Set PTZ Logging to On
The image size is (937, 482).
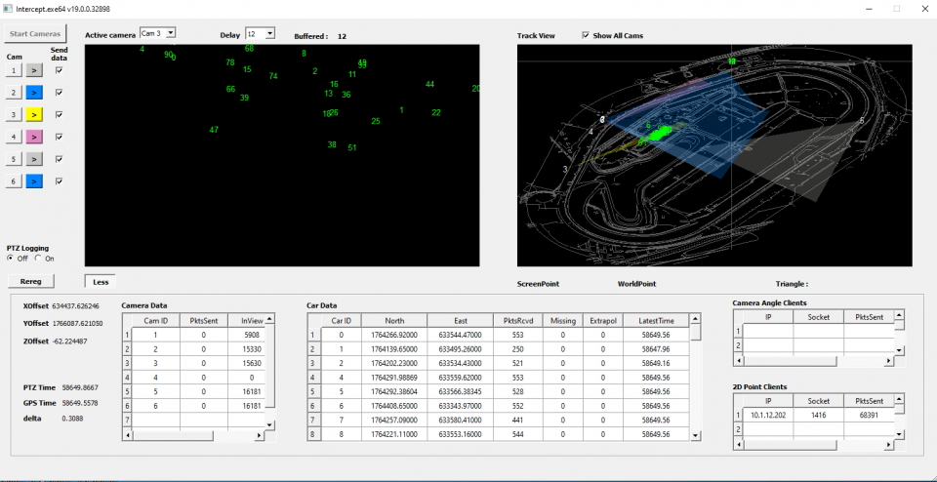38,258
